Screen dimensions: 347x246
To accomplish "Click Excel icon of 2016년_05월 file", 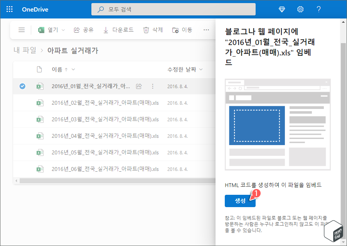I will [x=40, y=152].
